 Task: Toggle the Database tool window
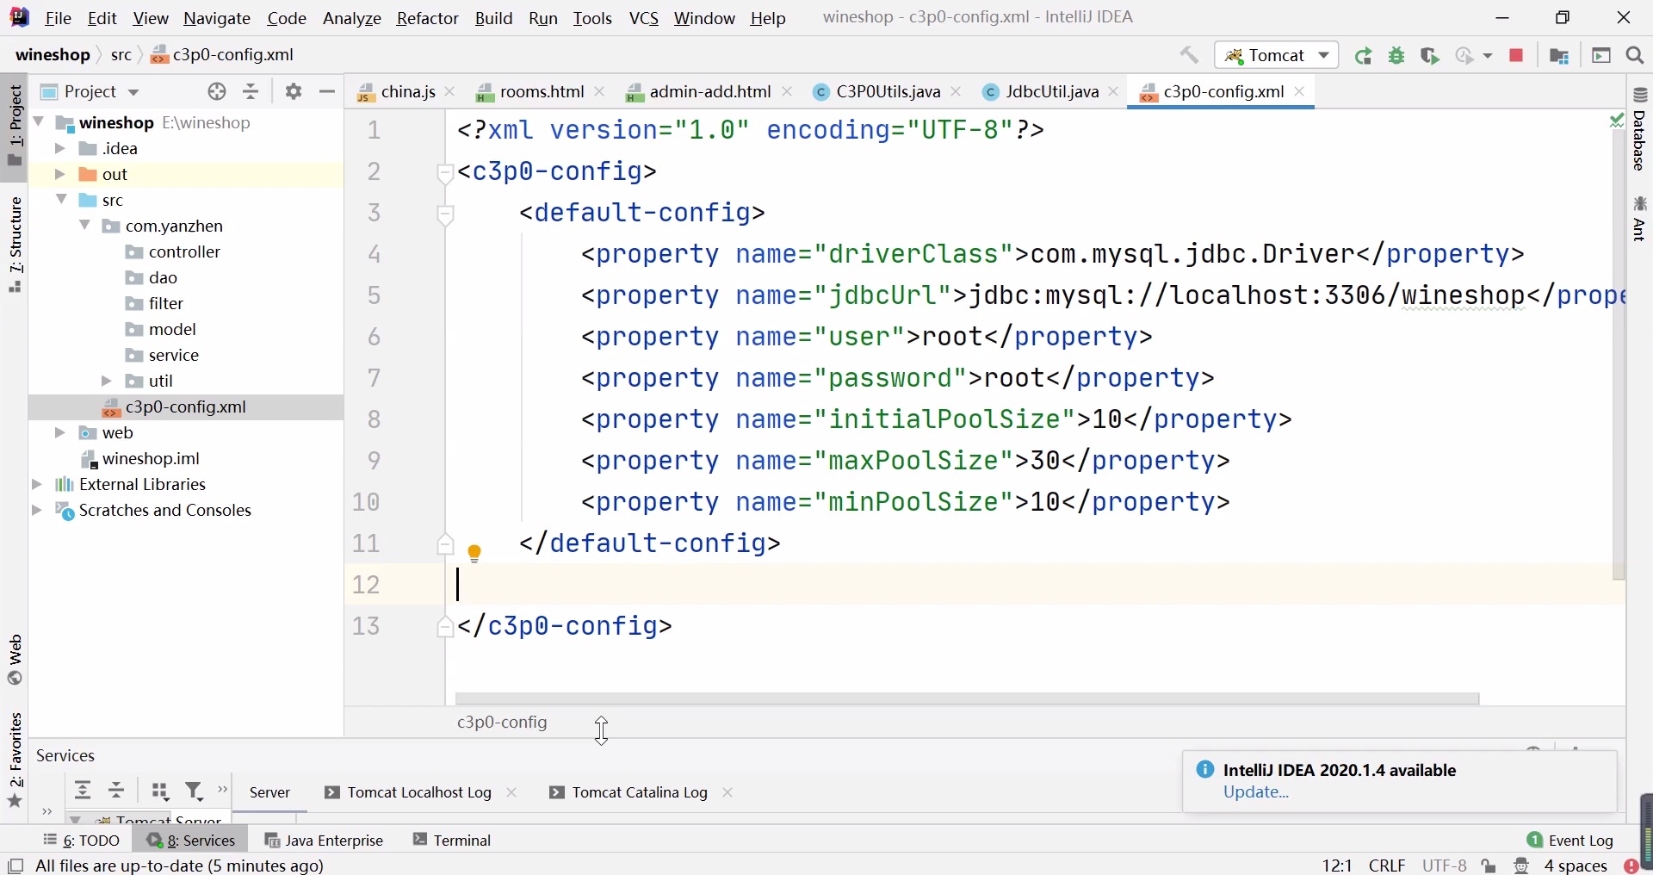coord(1641,129)
